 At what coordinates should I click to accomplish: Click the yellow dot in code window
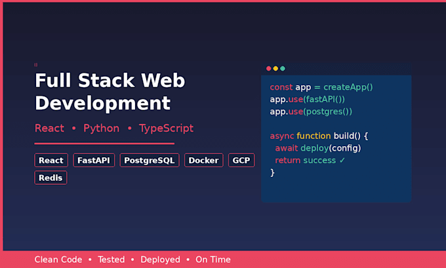click(275, 69)
